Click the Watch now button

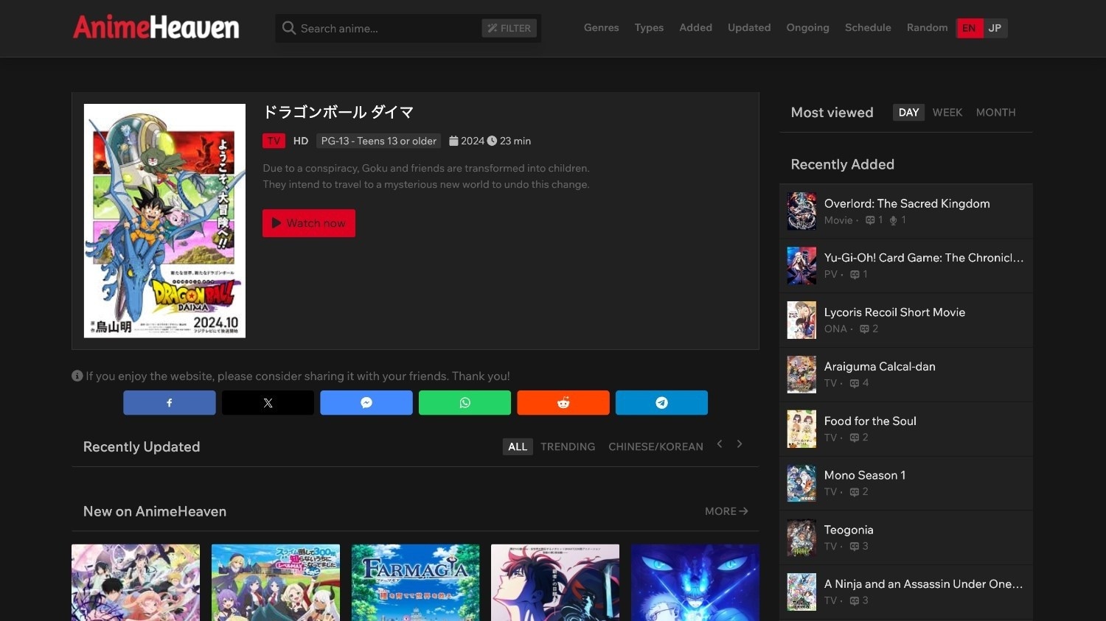click(309, 223)
